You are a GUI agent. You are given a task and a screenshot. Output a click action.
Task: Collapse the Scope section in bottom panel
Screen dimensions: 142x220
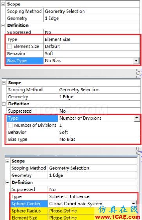7,161
